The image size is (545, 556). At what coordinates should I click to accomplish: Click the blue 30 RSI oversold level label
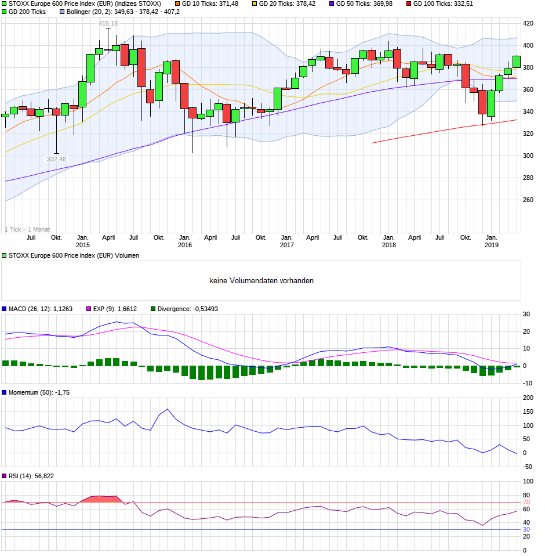(x=526, y=530)
